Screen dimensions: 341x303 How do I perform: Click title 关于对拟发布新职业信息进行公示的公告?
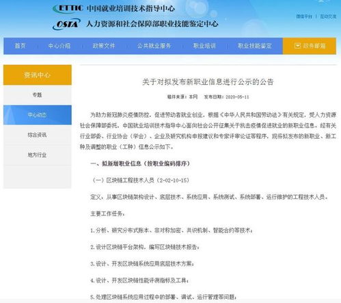208,82
